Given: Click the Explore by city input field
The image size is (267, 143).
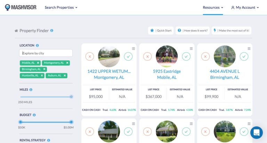Looking at the screenshot, I should [x=46, y=53].
